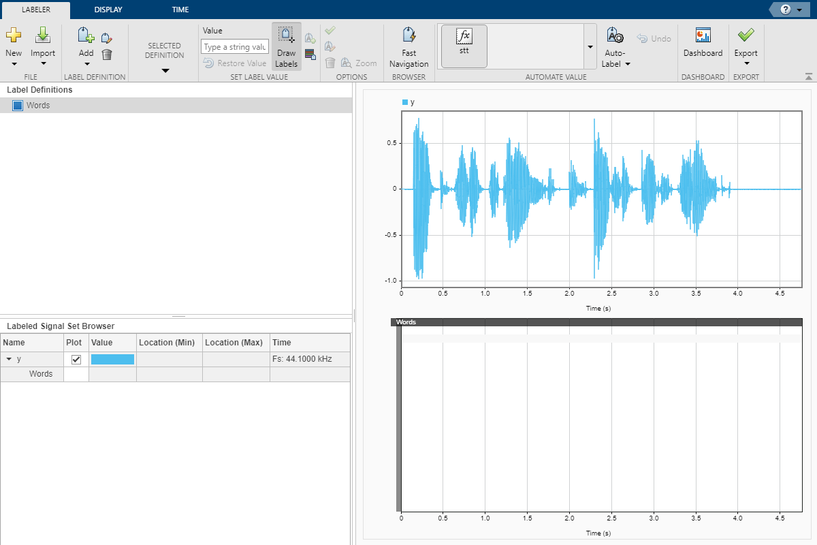Expand the Selected Definition dropdown
The height and width of the screenshot is (545, 817).
pos(164,70)
